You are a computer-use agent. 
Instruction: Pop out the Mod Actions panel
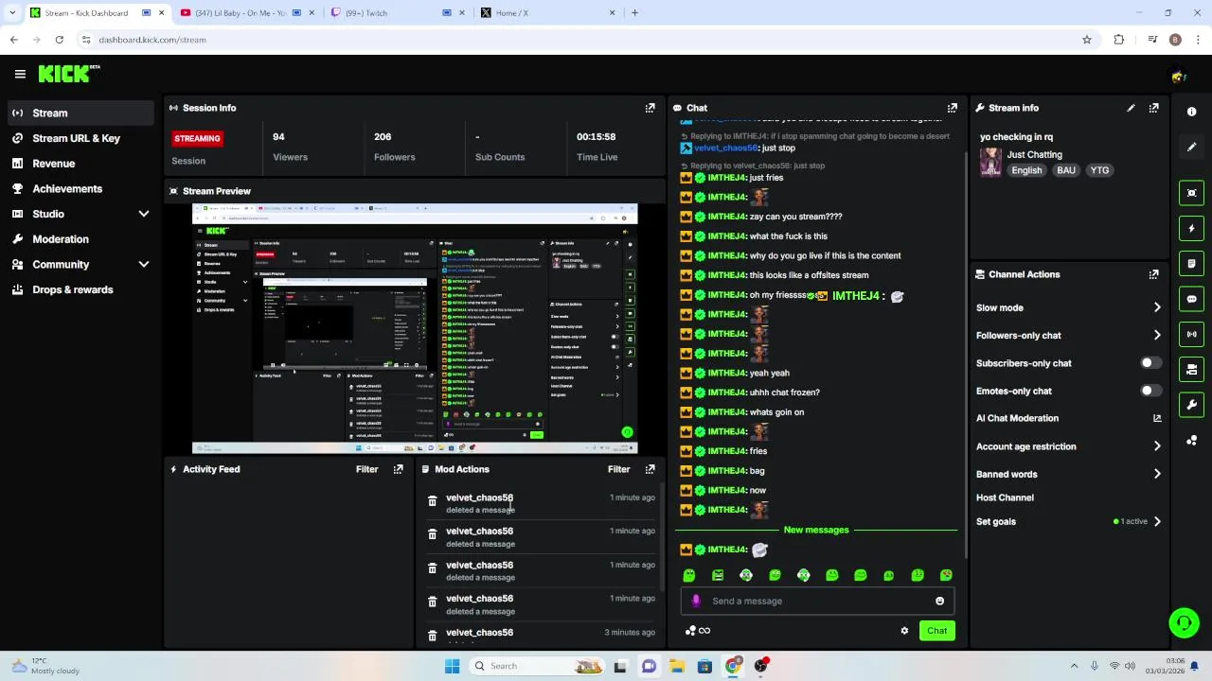[650, 469]
